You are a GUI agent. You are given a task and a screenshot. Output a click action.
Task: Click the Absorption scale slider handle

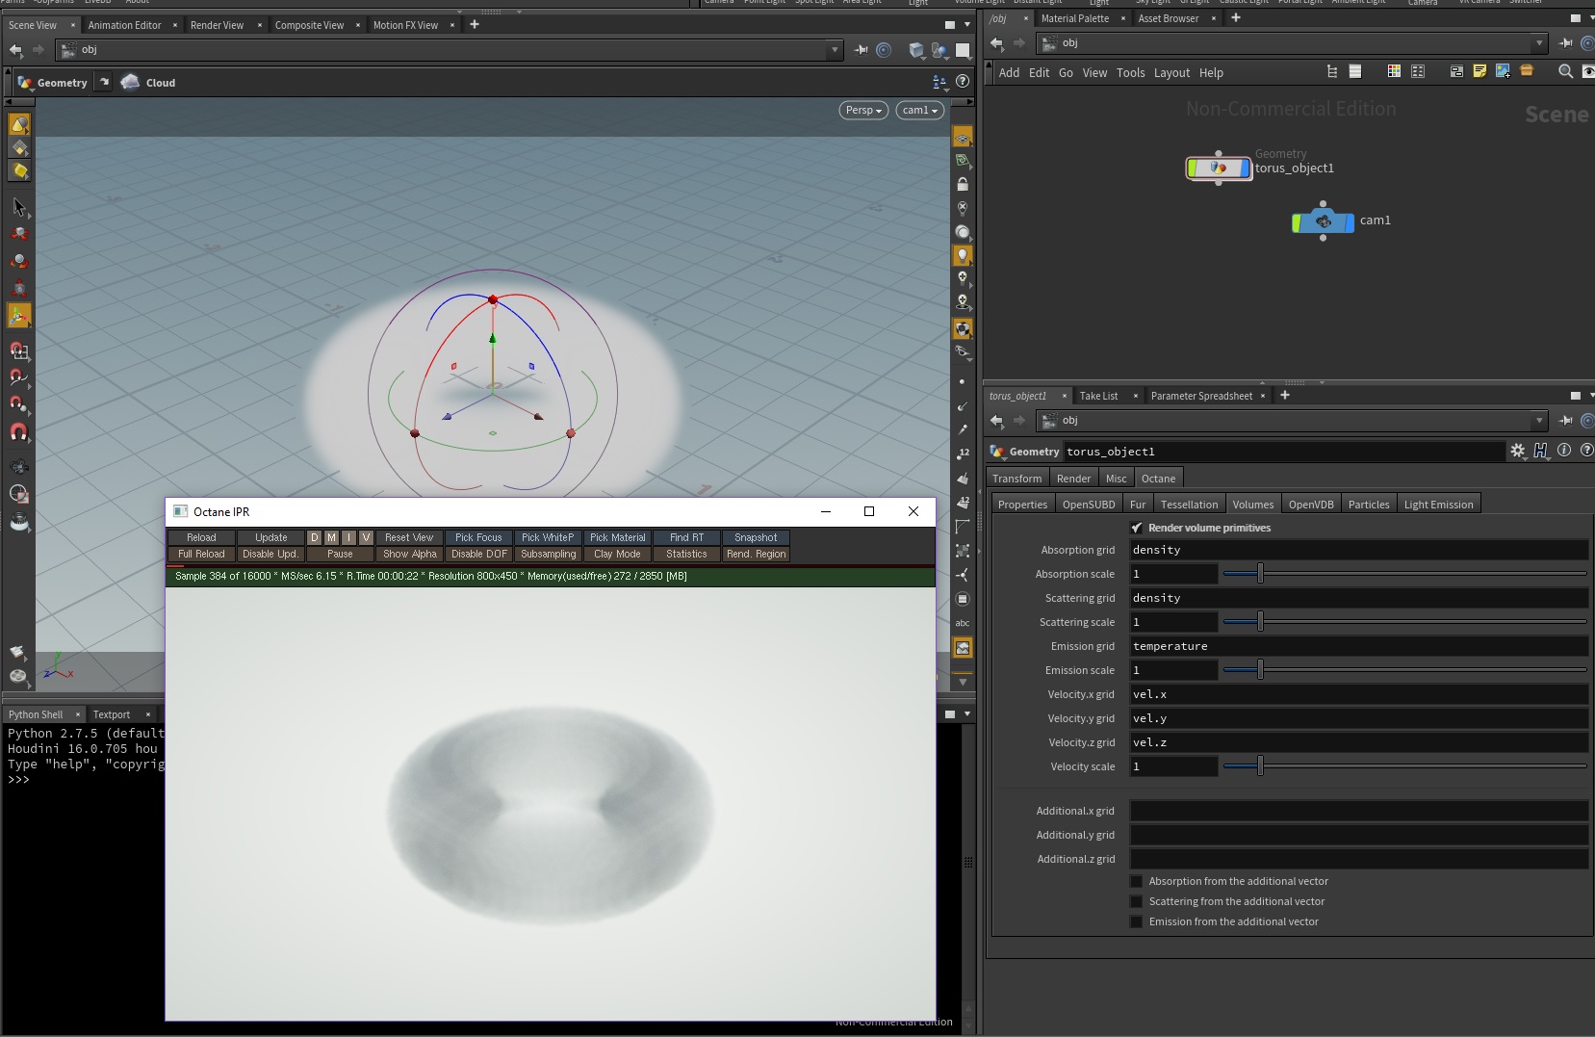coord(1260,574)
